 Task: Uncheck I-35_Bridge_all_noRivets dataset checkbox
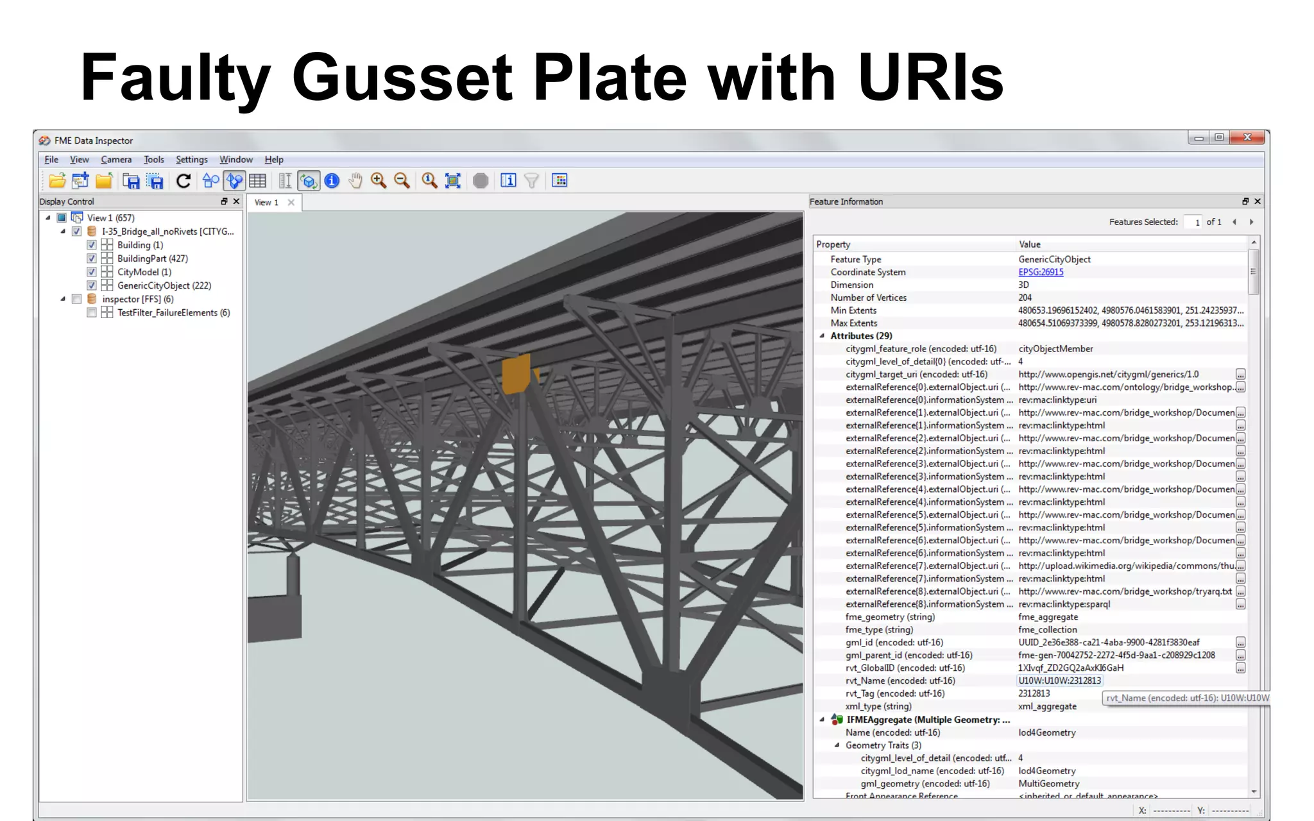(76, 232)
